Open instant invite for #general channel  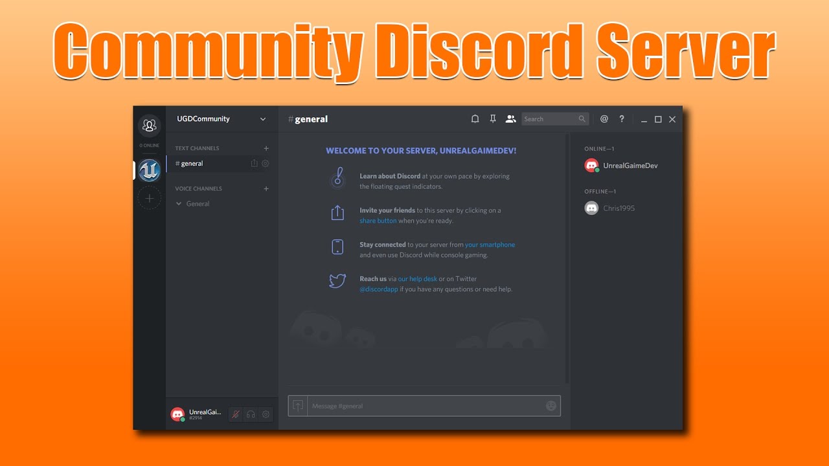click(x=254, y=164)
